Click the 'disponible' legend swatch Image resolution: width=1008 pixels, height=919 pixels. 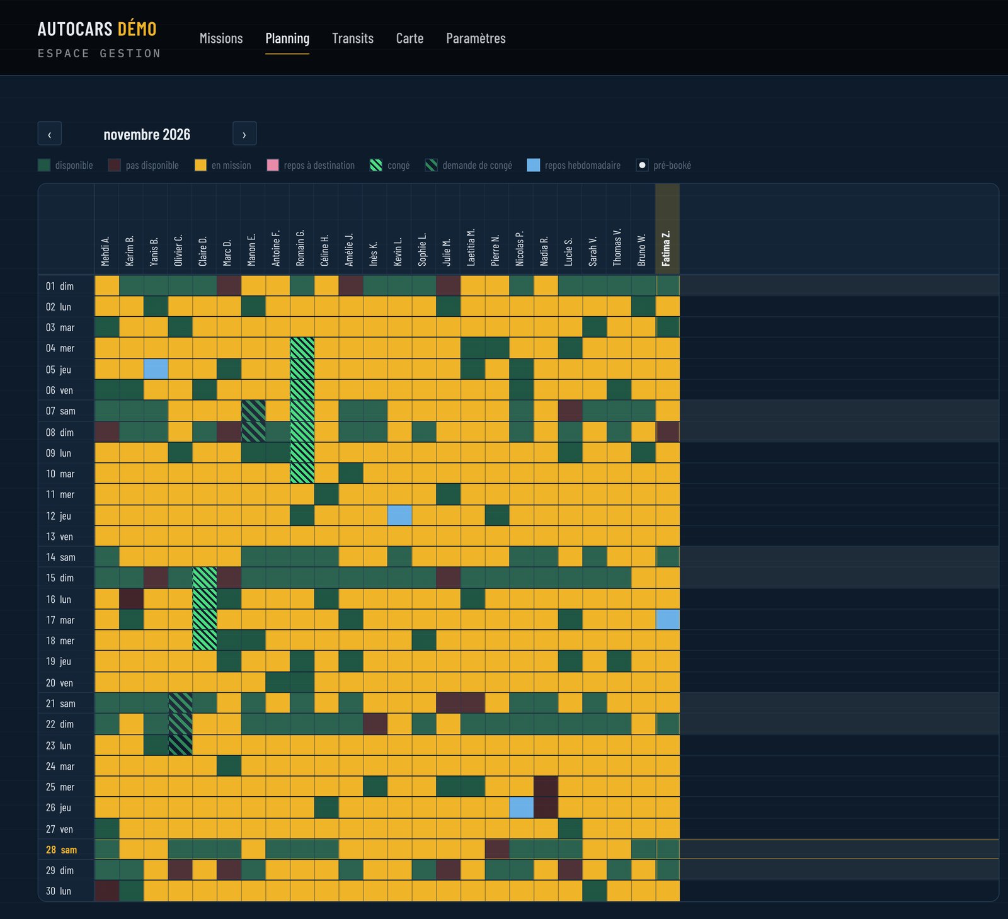44,165
